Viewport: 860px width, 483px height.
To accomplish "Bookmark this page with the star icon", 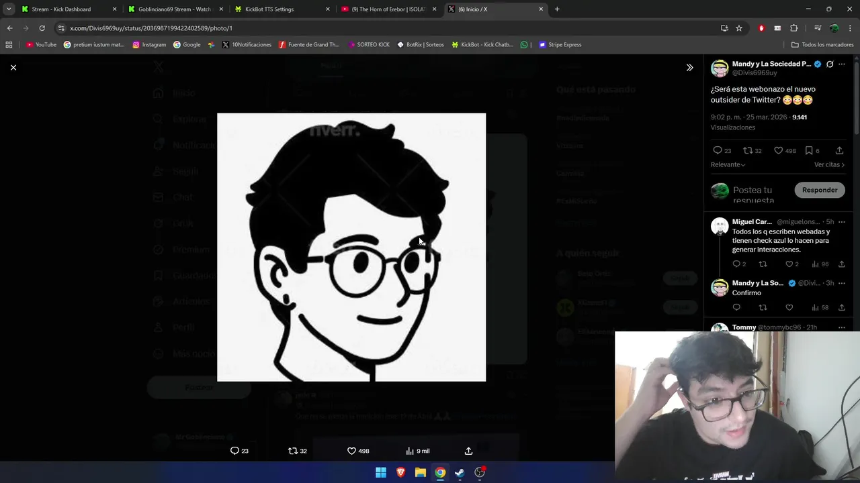I will pos(739,28).
